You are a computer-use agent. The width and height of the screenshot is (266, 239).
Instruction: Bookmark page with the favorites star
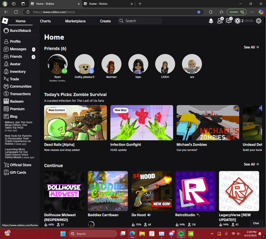click(x=199, y=12)
